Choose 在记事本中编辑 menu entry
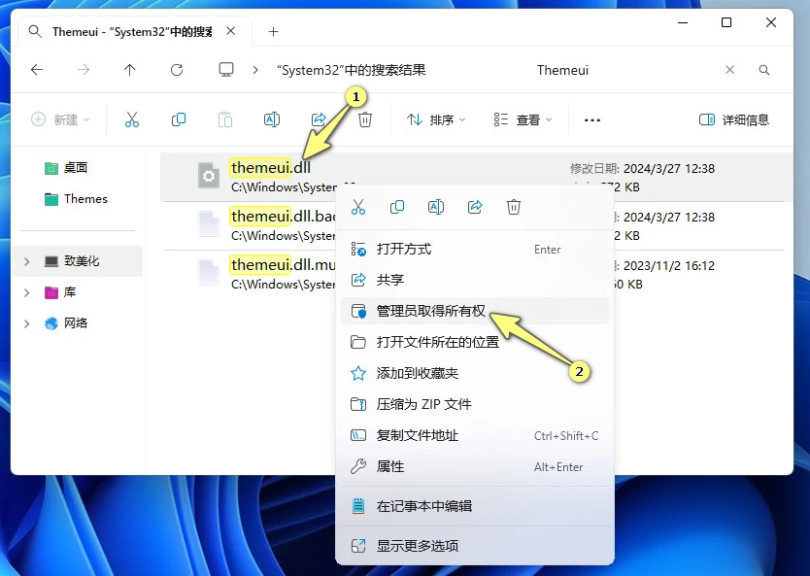Viewport: 810px width, 576px height. 475,506
